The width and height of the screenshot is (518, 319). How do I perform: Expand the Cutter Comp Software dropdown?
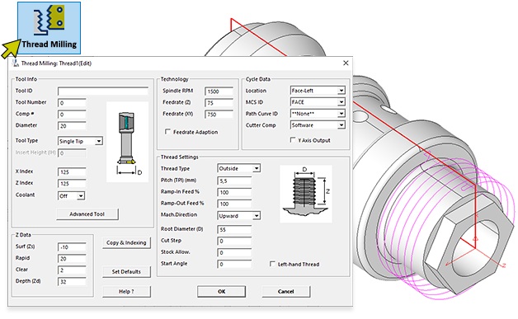318,125
